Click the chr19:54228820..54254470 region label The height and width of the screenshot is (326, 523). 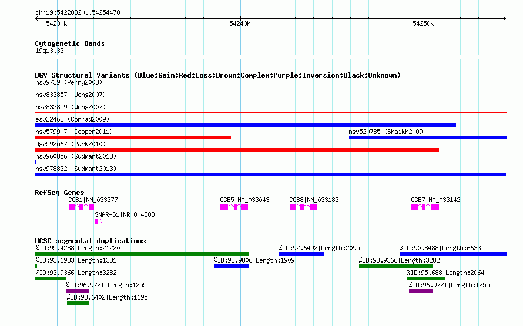tap(78, 12)
